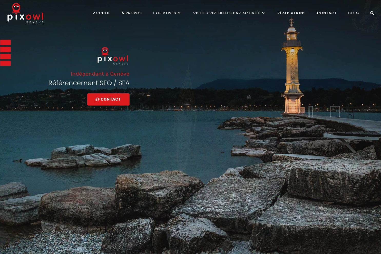Open the search magnifier icon in header

[x=372, y=13]
